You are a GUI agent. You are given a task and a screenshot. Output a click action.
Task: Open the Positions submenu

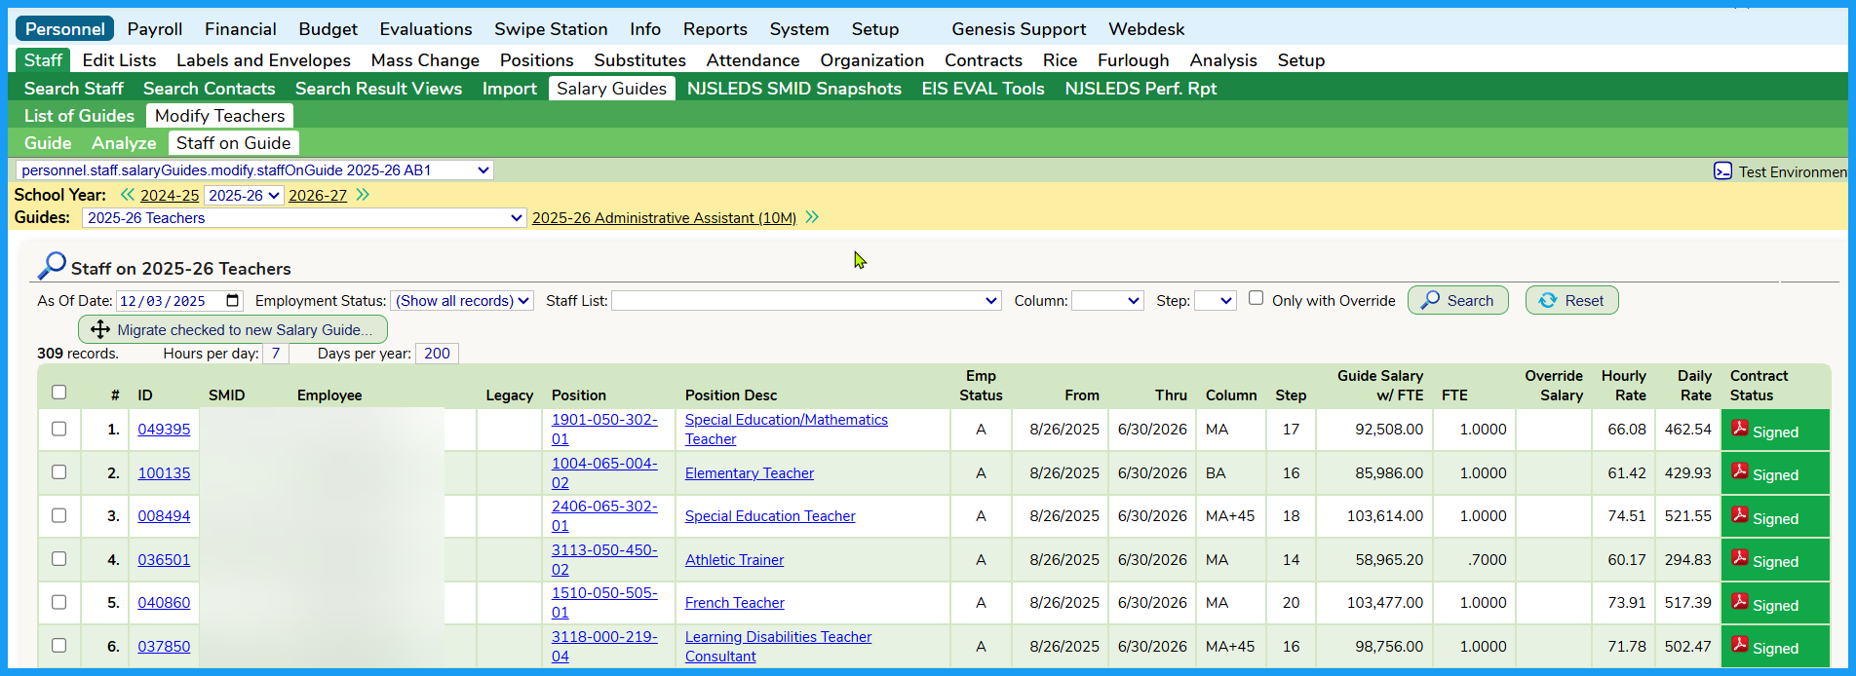(x=537, y=60)
